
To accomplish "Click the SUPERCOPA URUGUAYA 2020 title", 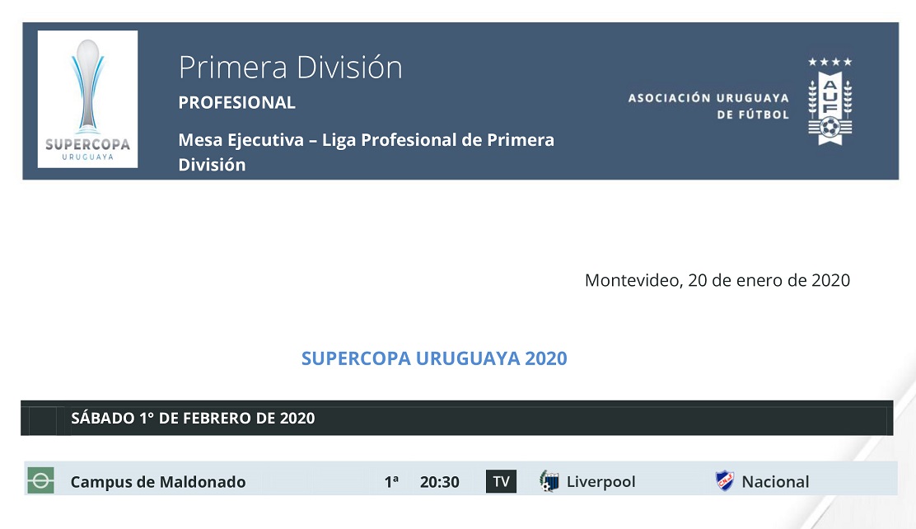I will click(x=434, y=358).
